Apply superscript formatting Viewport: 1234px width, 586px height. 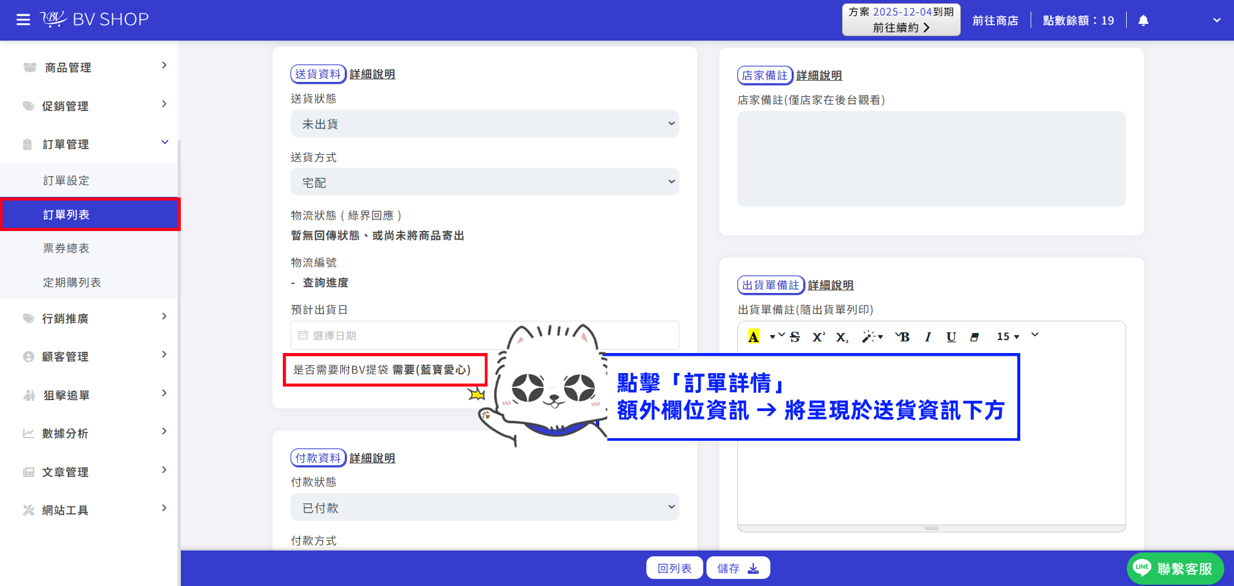pos(819,336)
